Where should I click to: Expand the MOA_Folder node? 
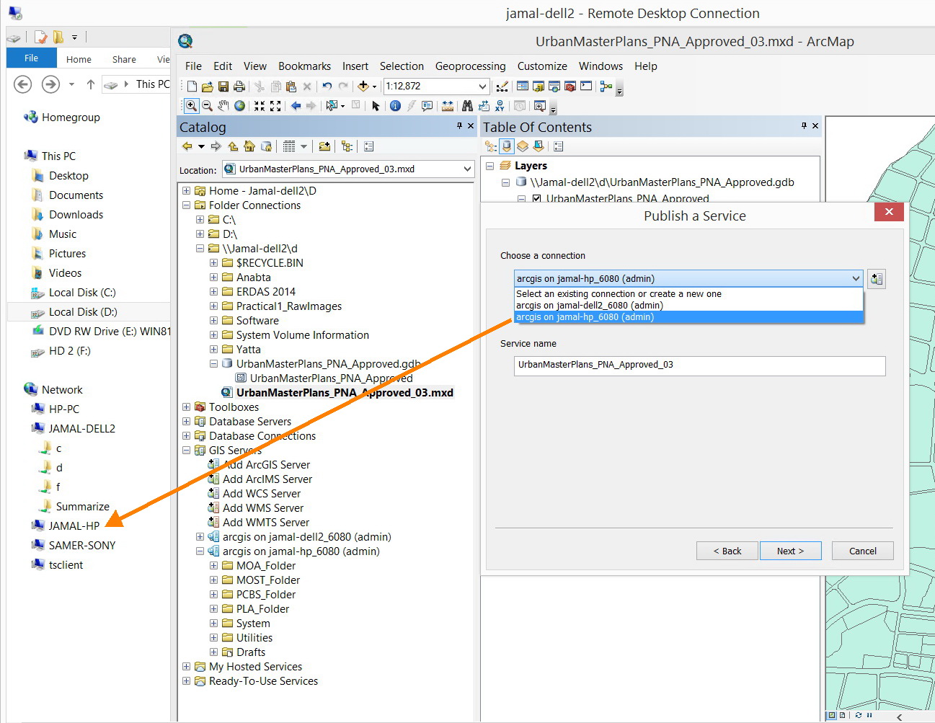214,566
